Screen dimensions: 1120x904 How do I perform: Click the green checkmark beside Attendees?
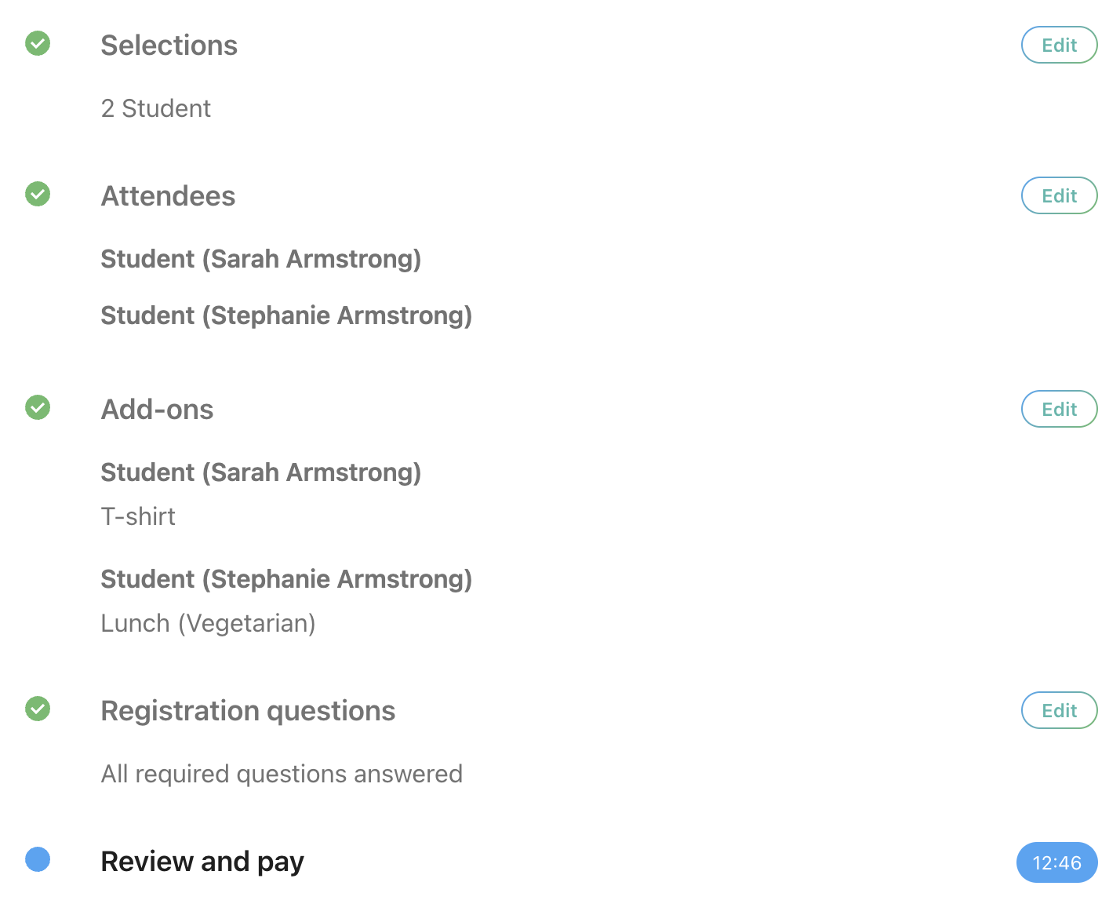[x=38, y=194]
